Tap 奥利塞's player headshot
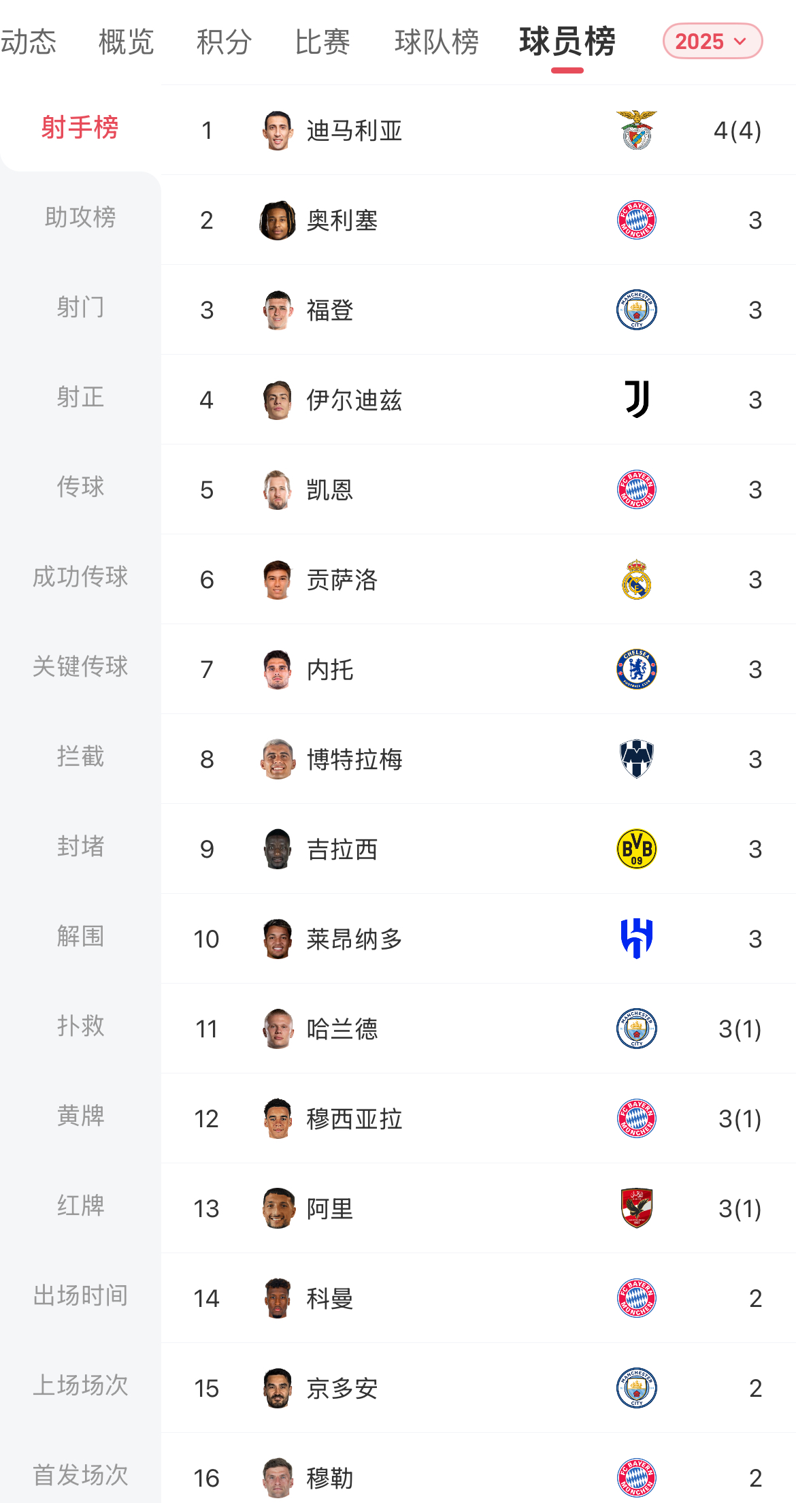 tap(278, 220)
